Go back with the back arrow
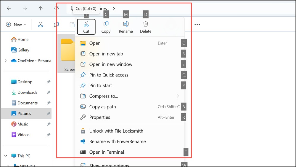Image resolution: width=296 pixels, height=167 pixels. point(9,8)
